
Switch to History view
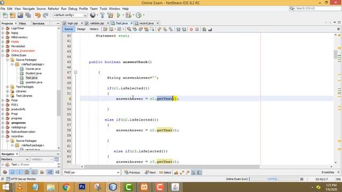click(94, 29)
